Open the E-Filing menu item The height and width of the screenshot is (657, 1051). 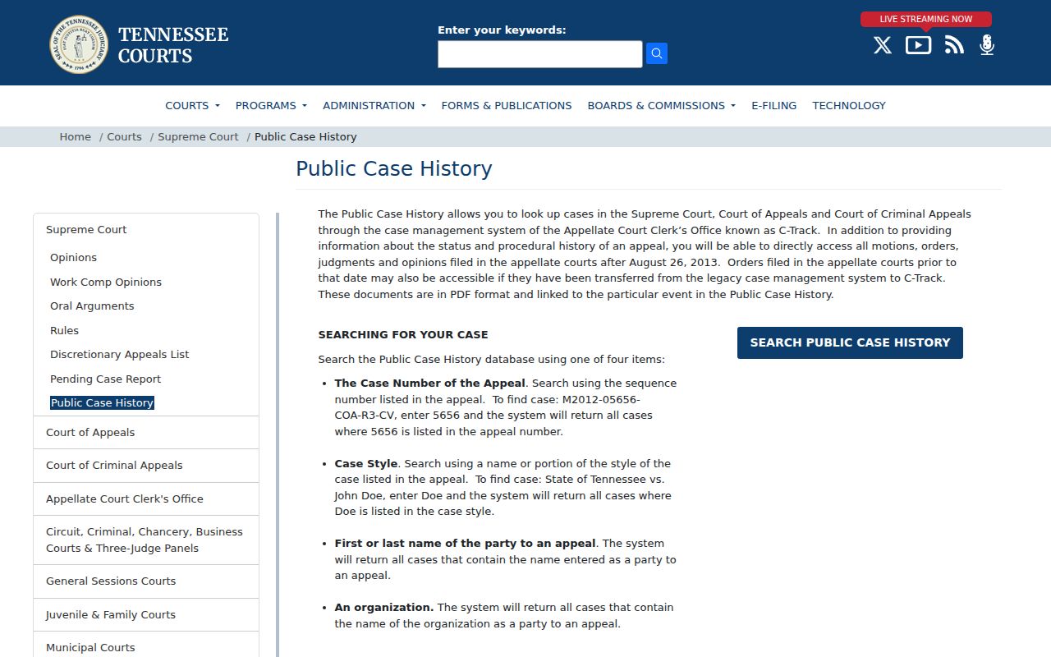pyautogui.click(x=774, y=105)
